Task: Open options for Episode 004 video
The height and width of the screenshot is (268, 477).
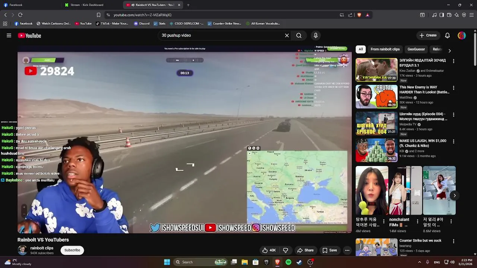Action: [x=454, y=115]
